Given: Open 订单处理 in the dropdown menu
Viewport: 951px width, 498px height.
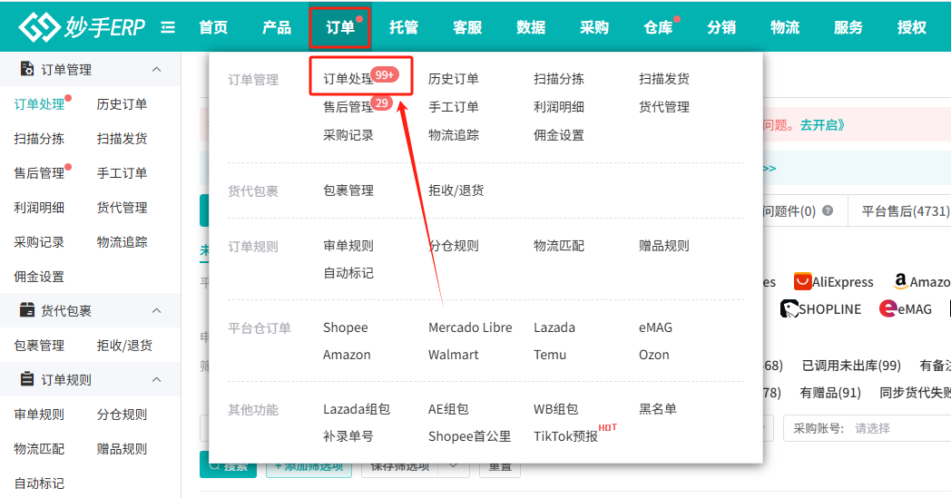Looking at the screenshot, I should [x=348, y=79].
